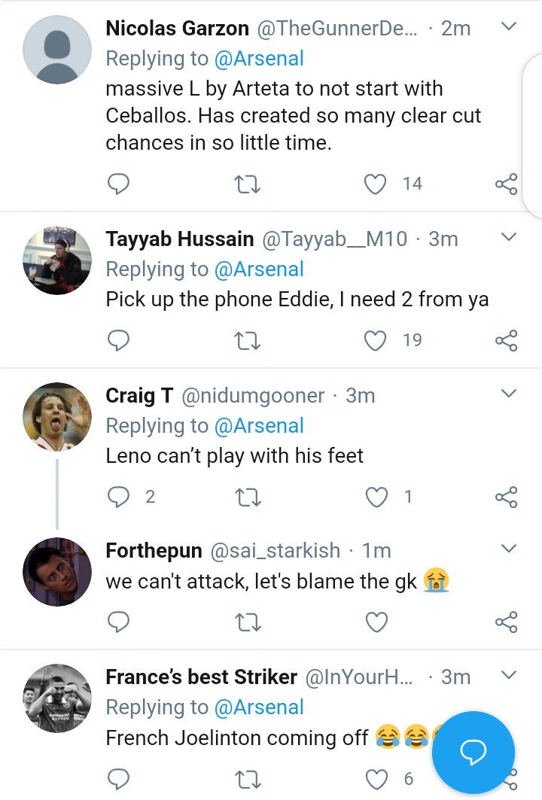The width and height of the screenshot is (542, 800).
Task: Share Forthepun's tweet
Action: click(507, 622)
